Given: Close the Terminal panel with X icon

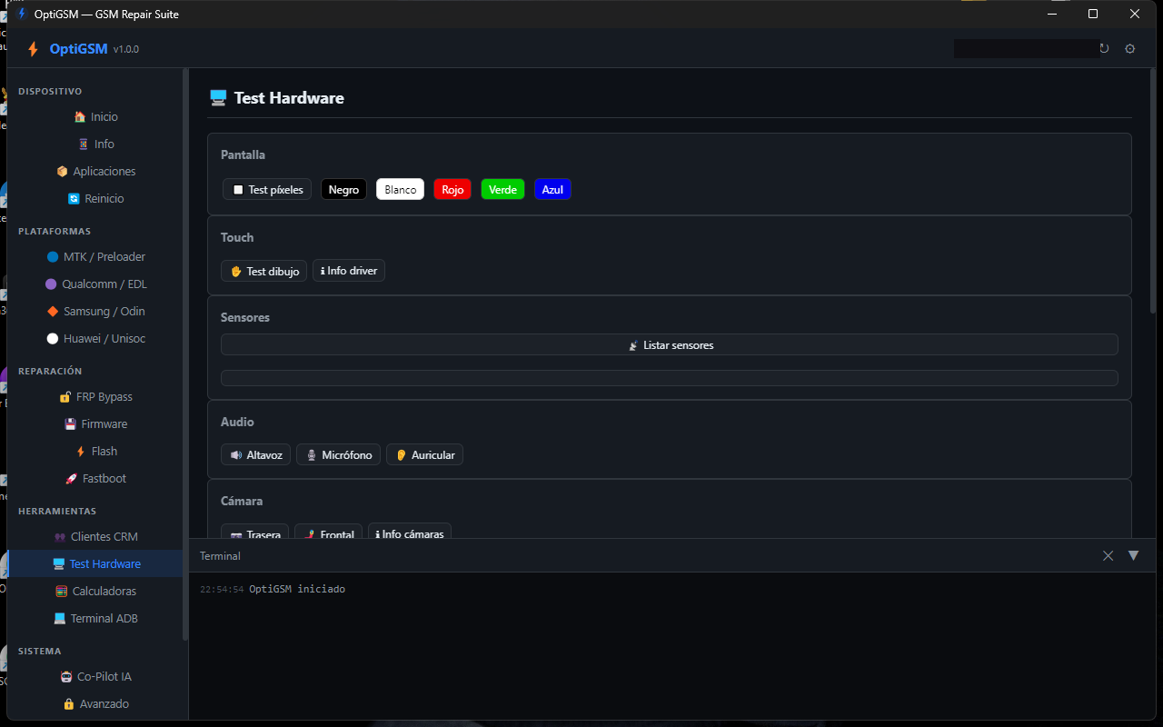Looking at the screenshot, I should tap(1108, 556).
